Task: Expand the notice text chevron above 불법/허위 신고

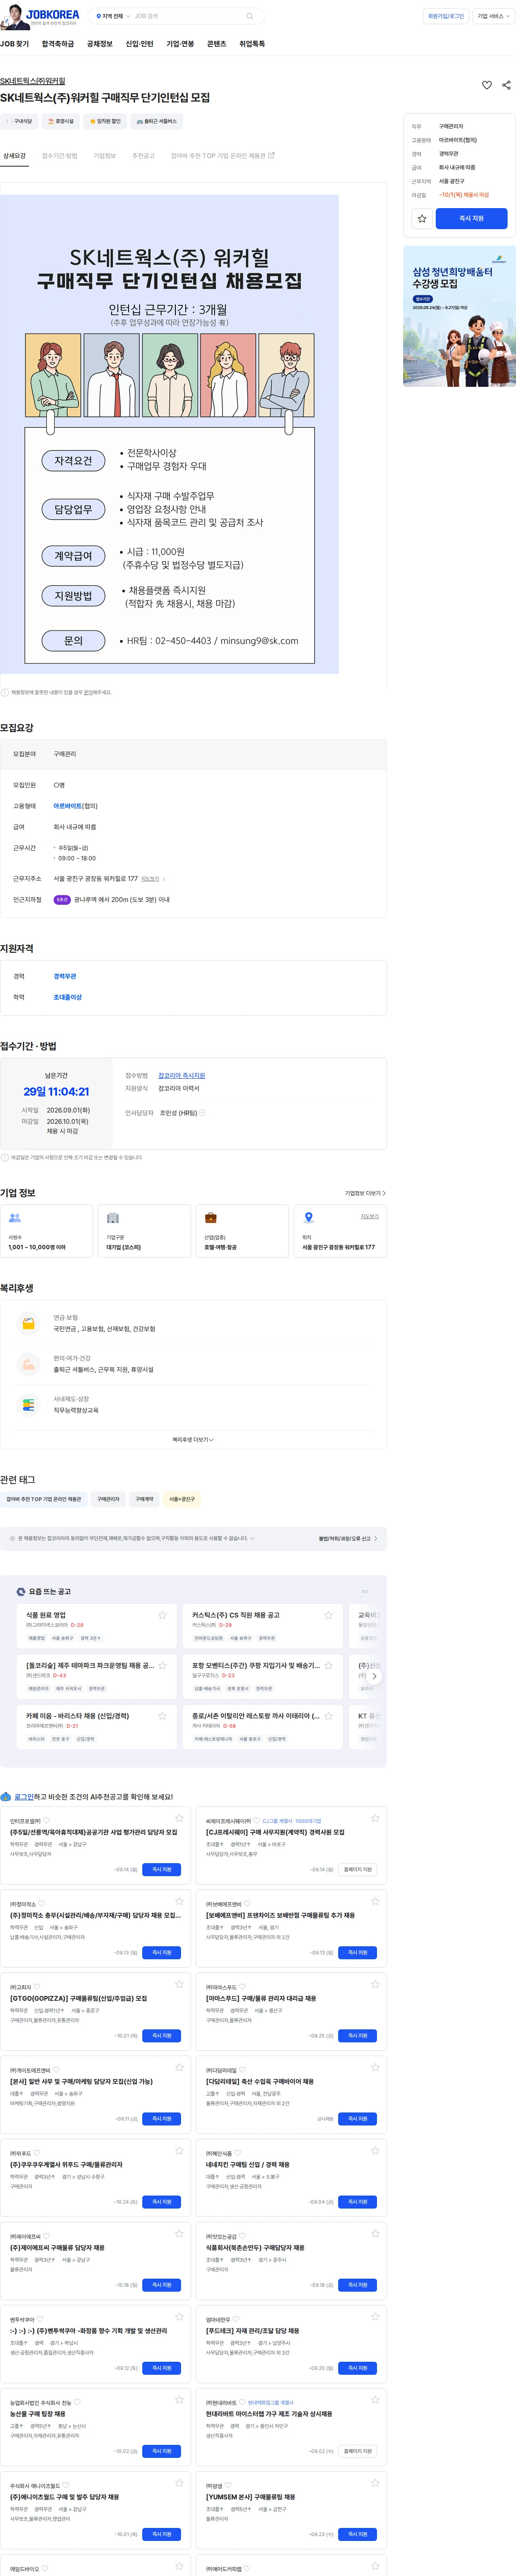Action: click(252, 1538)
